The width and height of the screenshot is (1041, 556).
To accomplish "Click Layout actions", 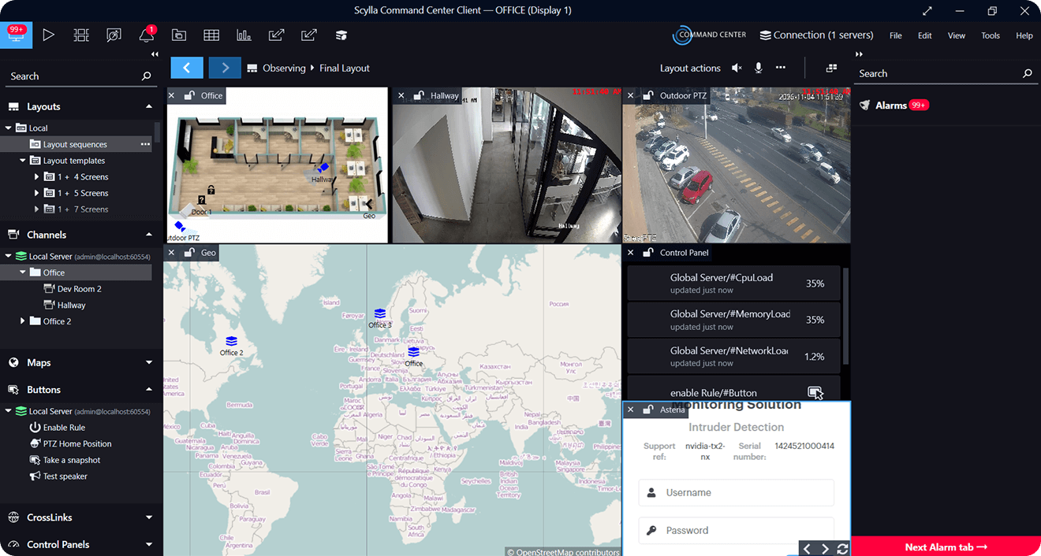I will (690, 69).
